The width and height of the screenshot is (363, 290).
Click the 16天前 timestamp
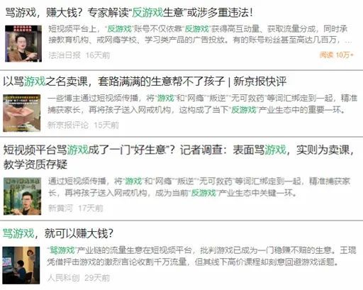pyautogui.click(x=98, y=55)
